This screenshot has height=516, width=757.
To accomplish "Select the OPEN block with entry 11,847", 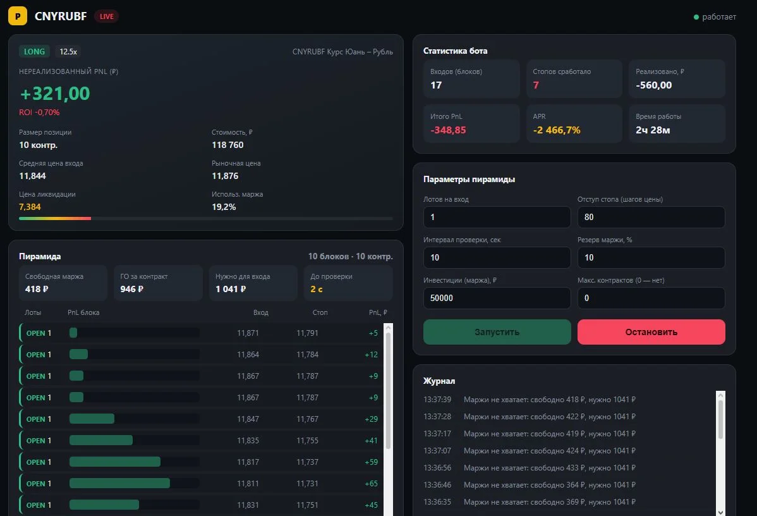I will [x=200, y=419].
